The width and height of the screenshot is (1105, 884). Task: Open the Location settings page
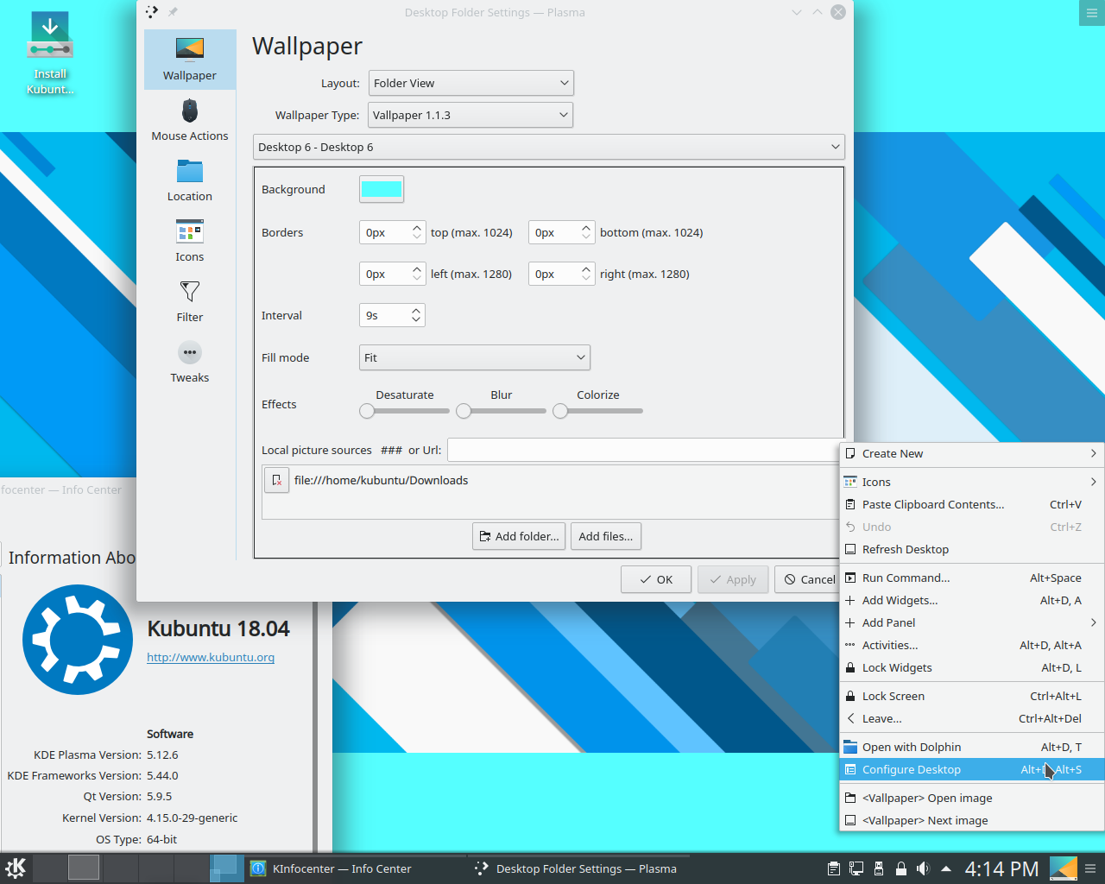[x=190, y=180]
